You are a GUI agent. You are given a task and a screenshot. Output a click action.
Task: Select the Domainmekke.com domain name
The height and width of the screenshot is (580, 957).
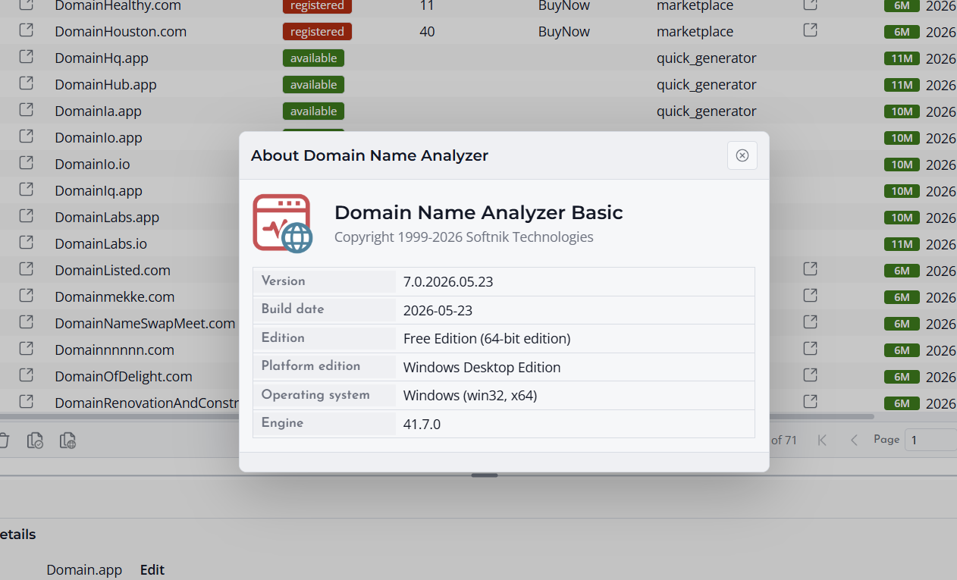click(115, 296)
